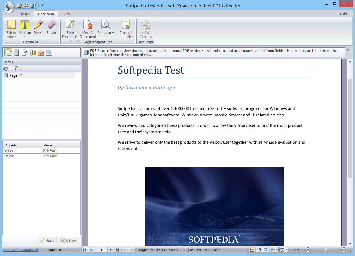Enable the blue full-screen view mode
This screenshot has height=256, width=355.
tap(266, 250)
